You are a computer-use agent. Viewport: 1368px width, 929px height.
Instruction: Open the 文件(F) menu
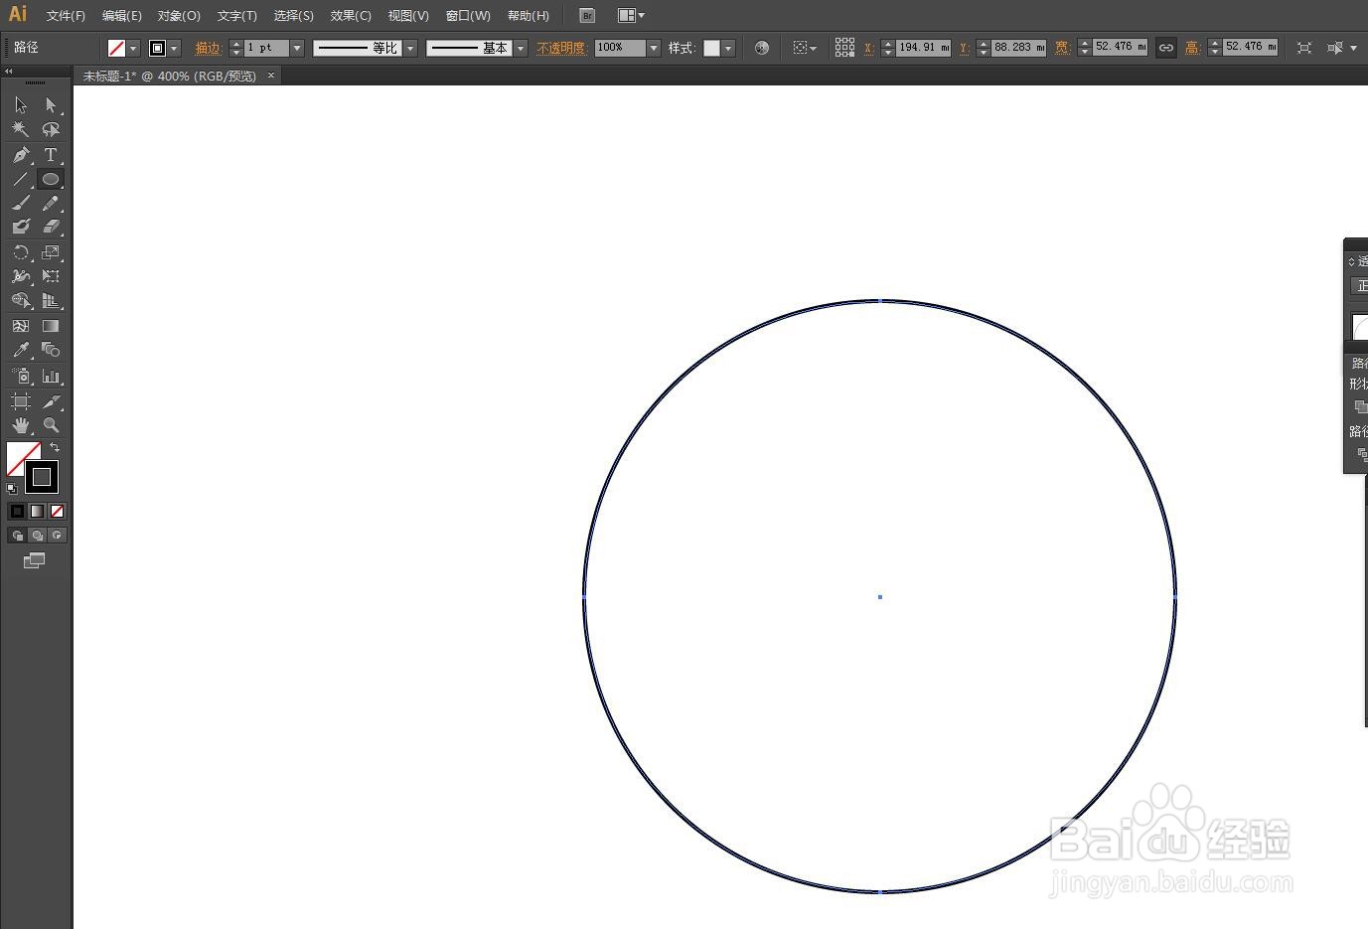66,16
